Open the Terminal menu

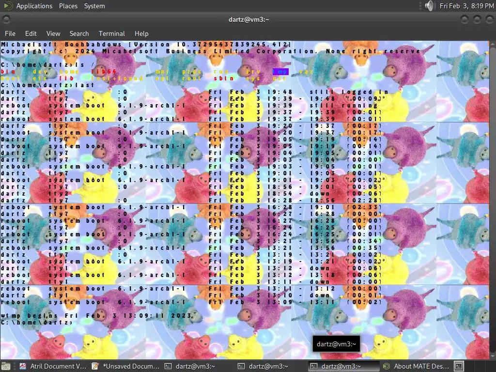[112, 33]
